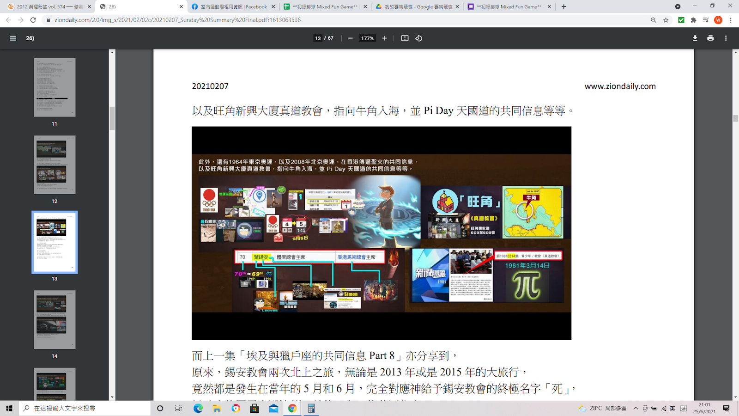Edit the 177% zoom level field

367,38
